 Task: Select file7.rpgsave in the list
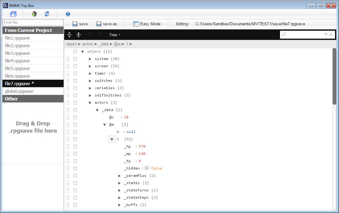pyautogui.click(x=33, y=83)
